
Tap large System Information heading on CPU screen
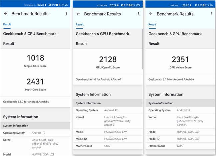click(21, 117)
